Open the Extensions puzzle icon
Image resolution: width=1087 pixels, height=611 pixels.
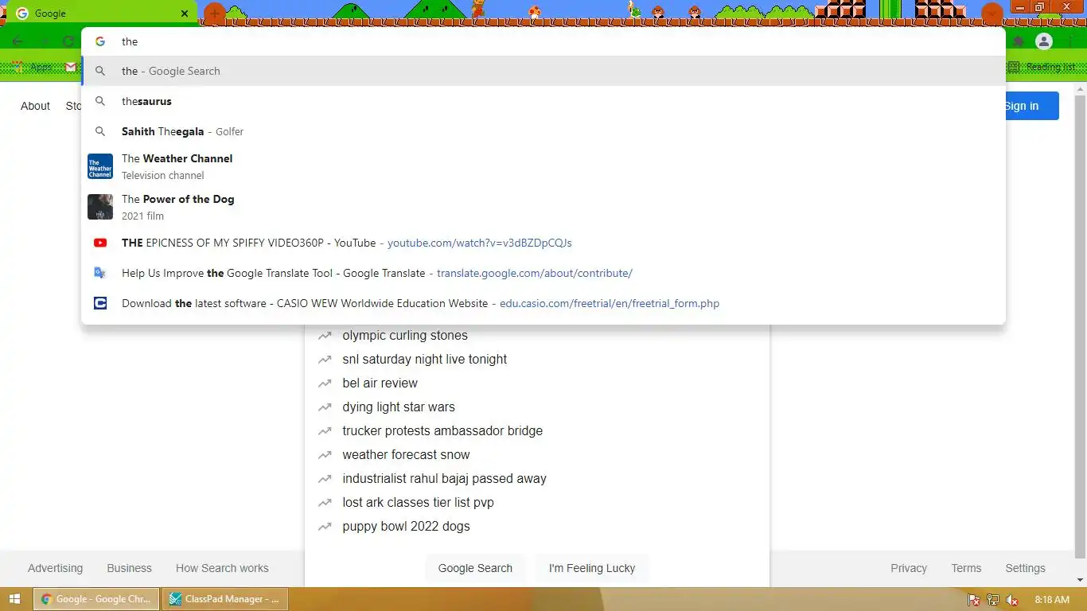point(1019,41)
